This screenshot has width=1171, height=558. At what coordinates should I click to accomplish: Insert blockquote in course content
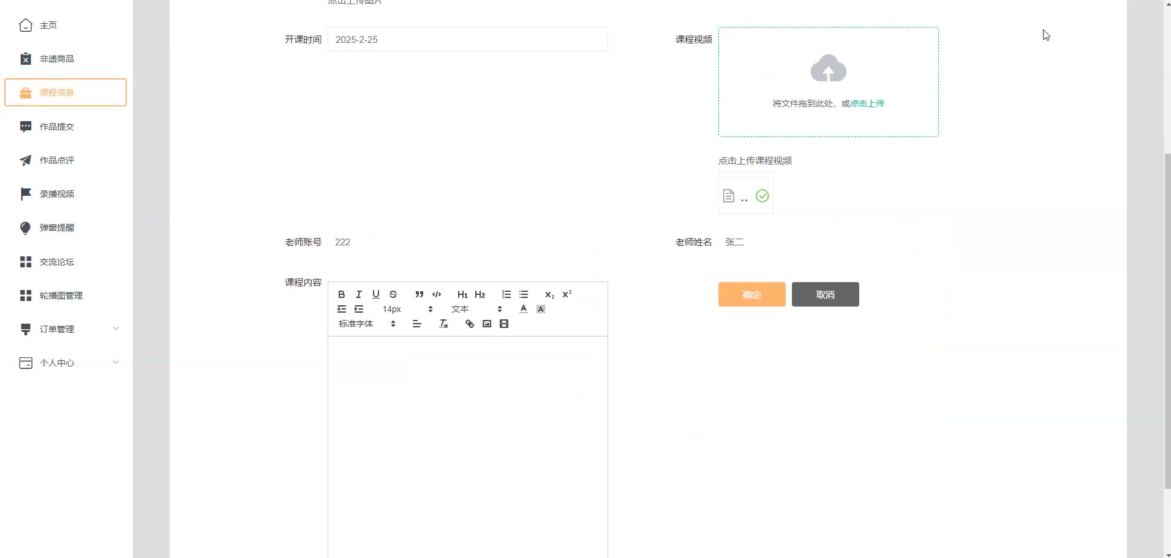pyautogui.click(x=420, y=294)
